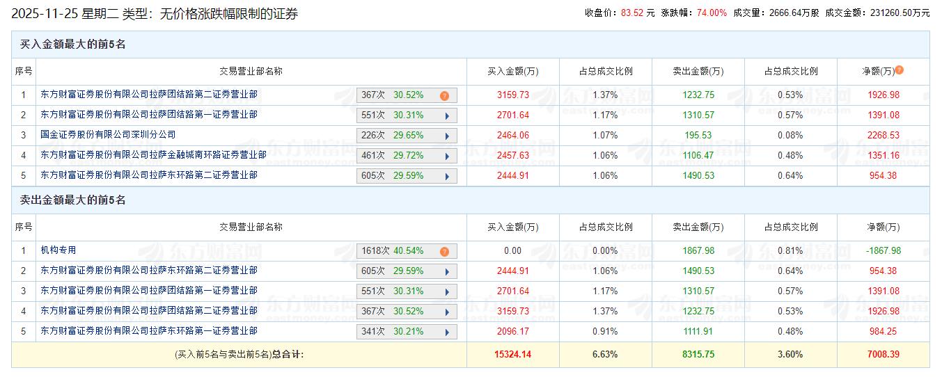The width and height of the screenshot is (942, 377).
Task: Click the orange icon in the 1618次 40.54% box
Action: (x=444, y=251)
